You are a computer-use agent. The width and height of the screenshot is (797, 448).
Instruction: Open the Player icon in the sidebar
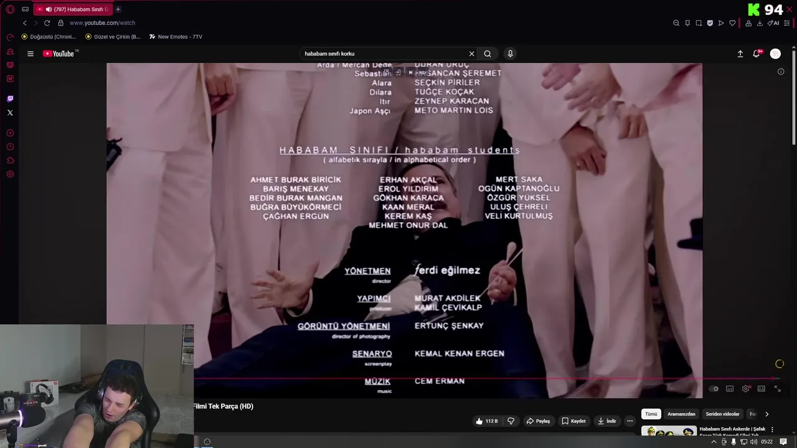tap(10, 133)
